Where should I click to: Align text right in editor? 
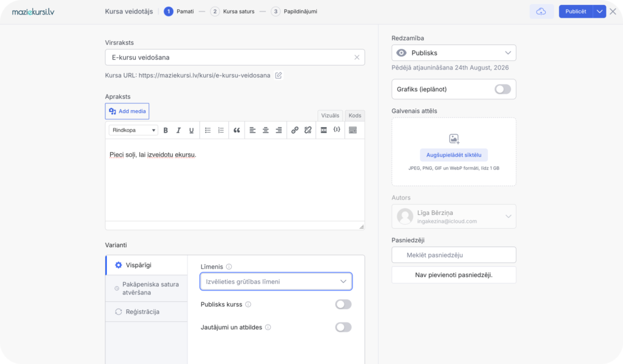279,130
